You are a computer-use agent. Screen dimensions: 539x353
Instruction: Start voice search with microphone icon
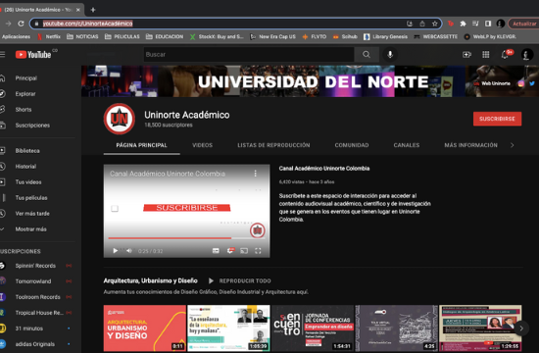[390, 54]
